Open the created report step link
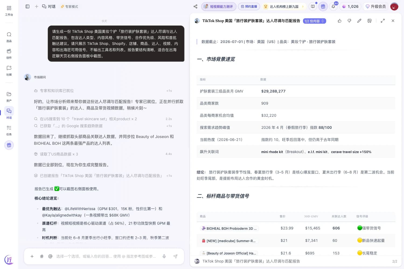The image size is (404, 269). click(103, 176)
